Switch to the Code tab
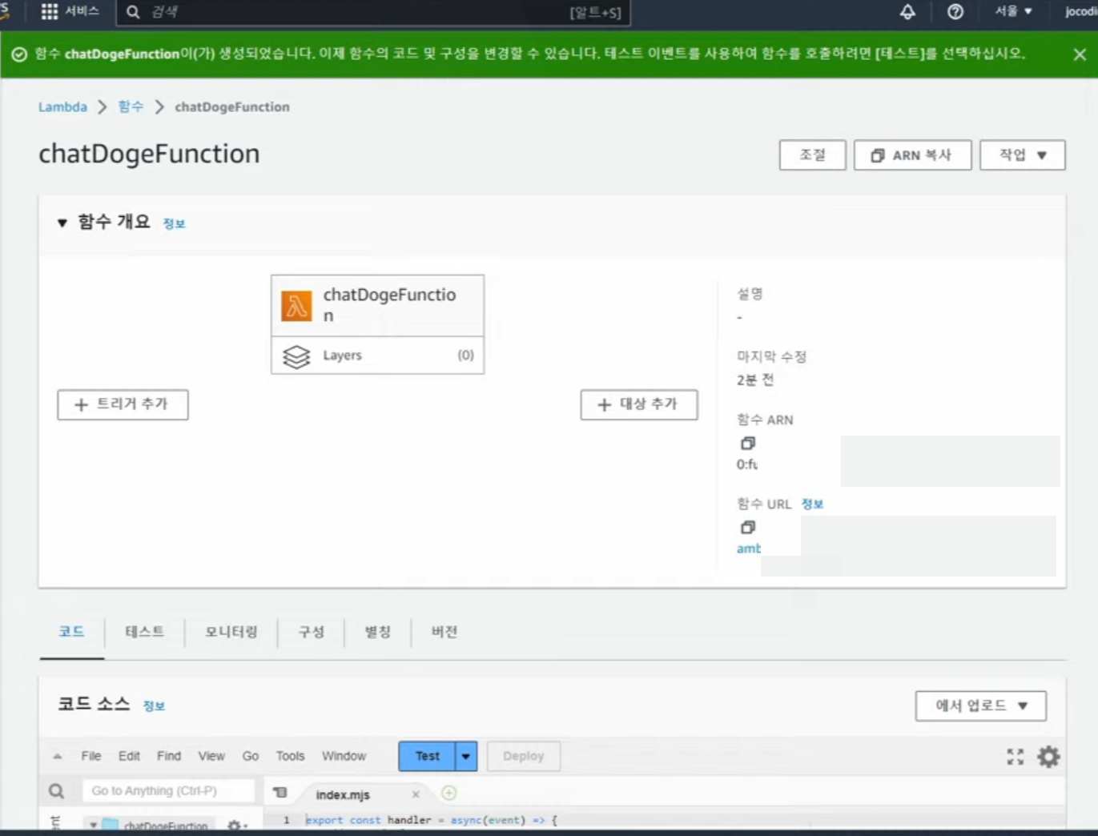The height and width of the screenshot is (836, 1098). tap(71, 632)
